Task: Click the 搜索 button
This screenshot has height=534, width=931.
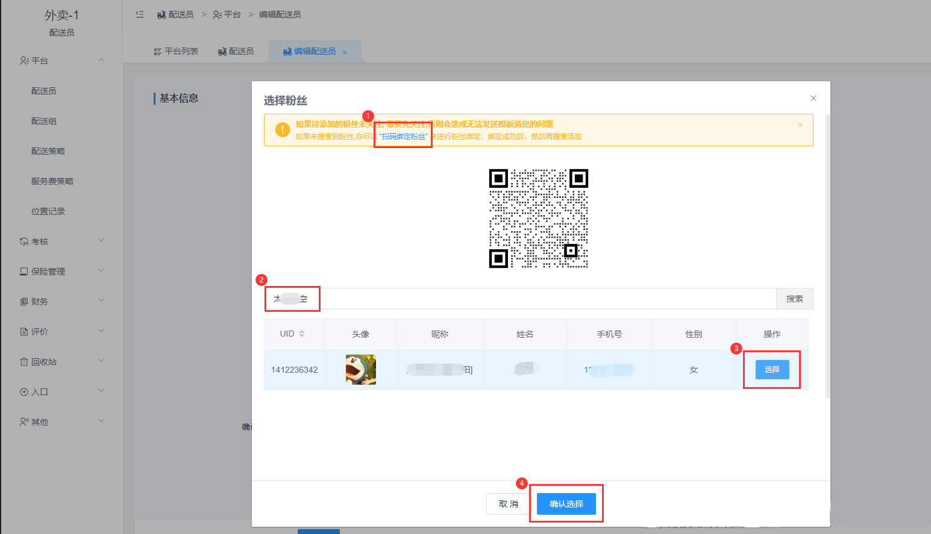Action: point(794,299)
